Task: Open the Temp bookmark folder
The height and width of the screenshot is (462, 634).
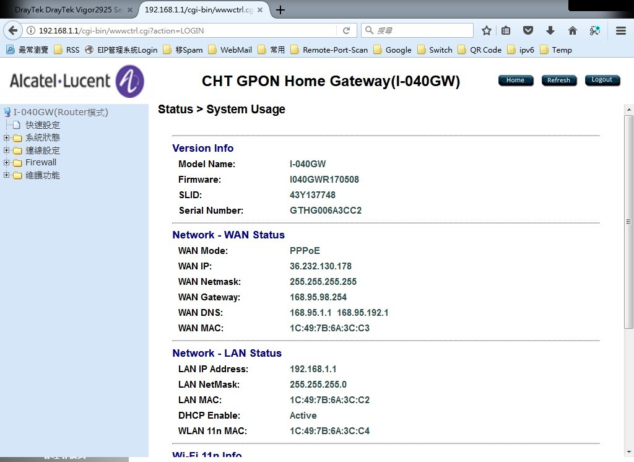Action: click(x=556, y=50)
